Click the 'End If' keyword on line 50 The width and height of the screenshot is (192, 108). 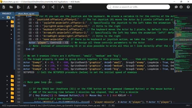coord(30,49)
